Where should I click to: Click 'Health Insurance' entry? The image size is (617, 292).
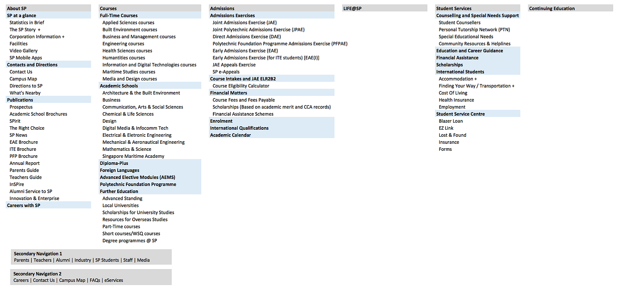(457, 100)
